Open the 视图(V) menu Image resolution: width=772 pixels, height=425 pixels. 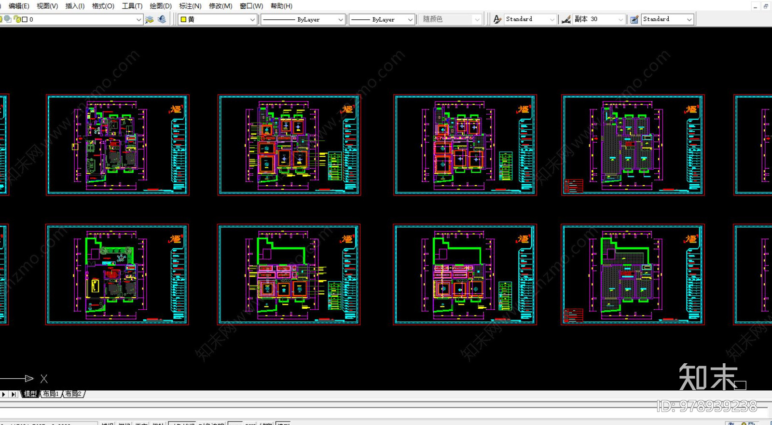47,6
